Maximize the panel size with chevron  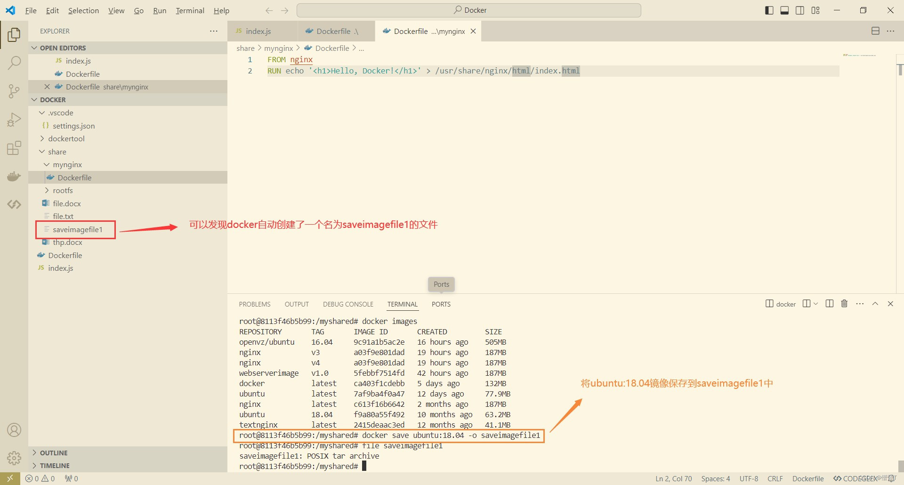click(x=875, y=304)
